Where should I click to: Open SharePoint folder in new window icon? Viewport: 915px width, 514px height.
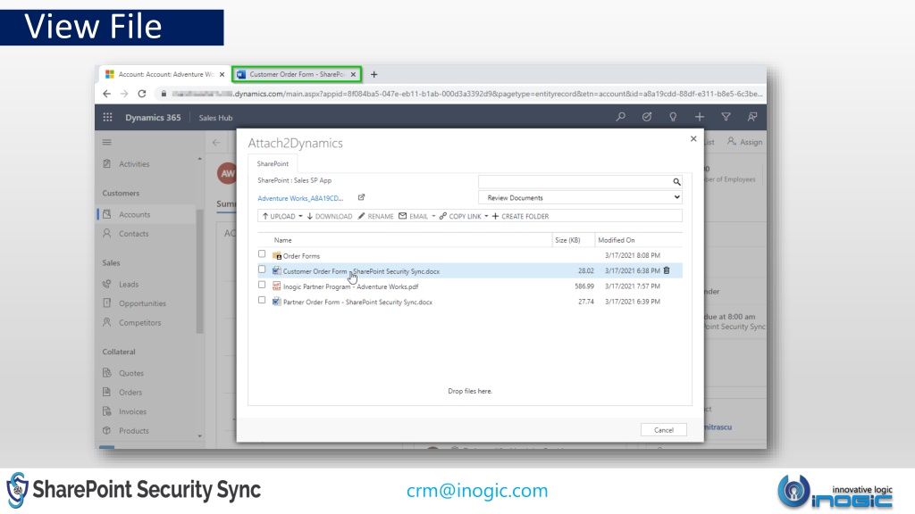pyautogui.click(x=361, y=197)
